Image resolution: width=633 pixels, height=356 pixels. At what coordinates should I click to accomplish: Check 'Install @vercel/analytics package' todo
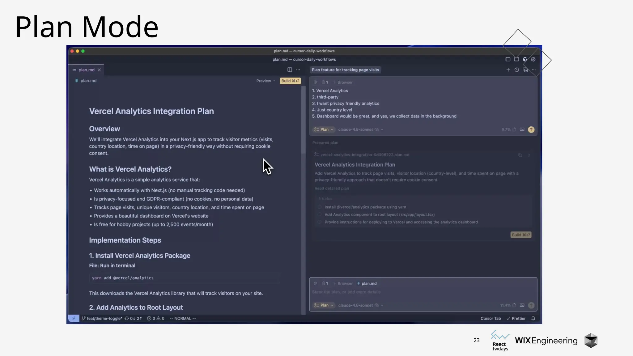point(320,207)
